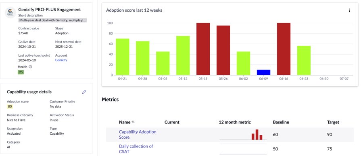Screen dimensions: 363x156
Task: Click the 05-12 adoption score bar
Action: [183, 55]
